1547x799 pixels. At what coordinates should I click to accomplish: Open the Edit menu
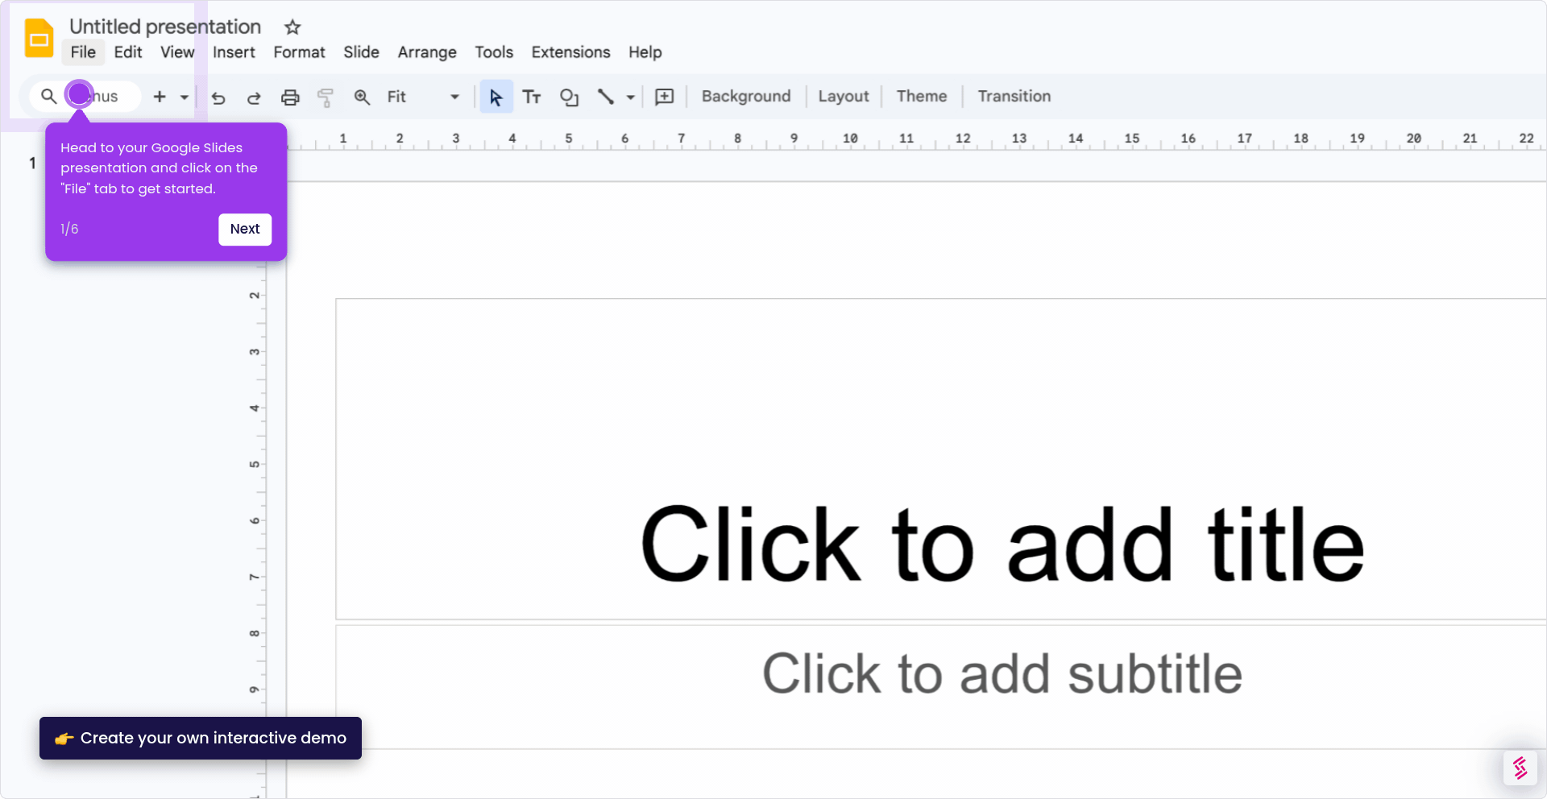coord(128,52)
